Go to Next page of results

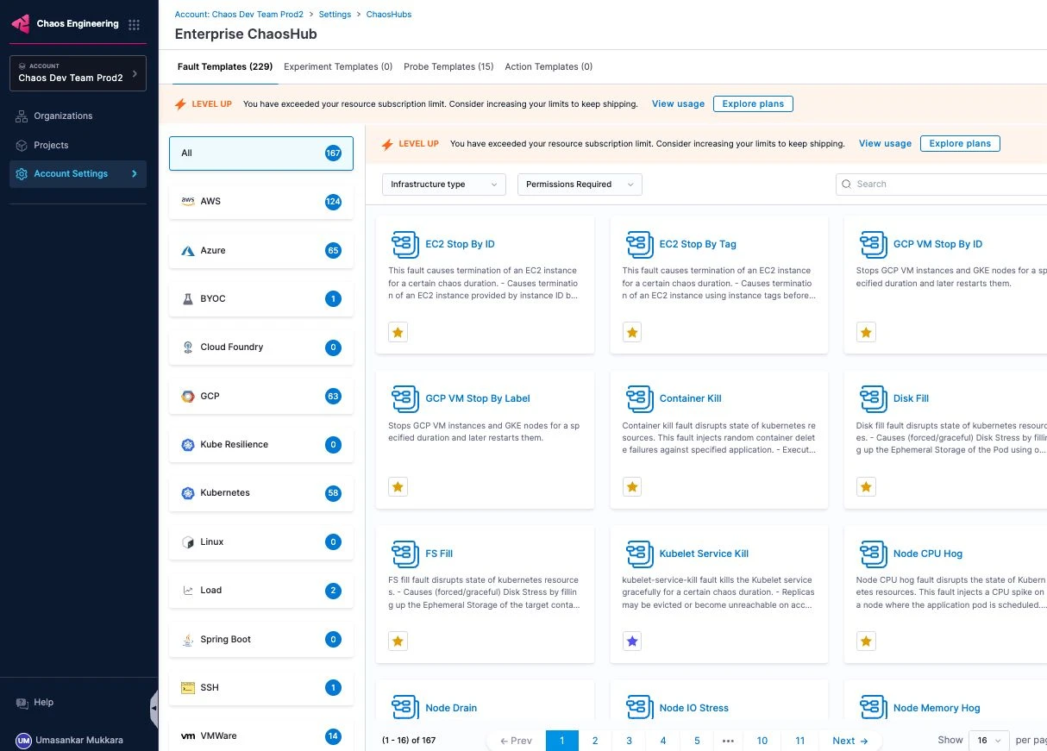(850, 740)
